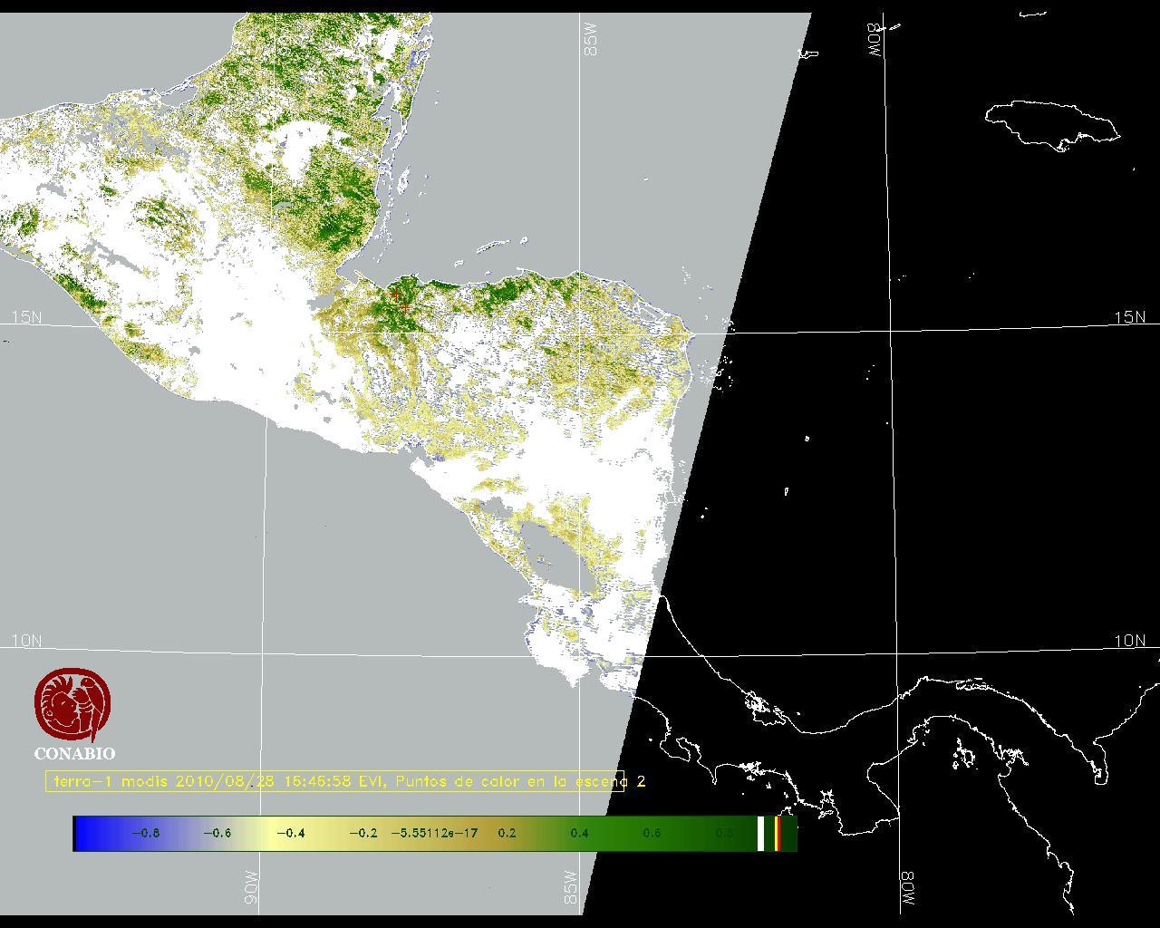The width and height of the screenshot is (1160, 928).
Task: Click the 0.2 label on the EVI colorbar
Action: (507, 833)
